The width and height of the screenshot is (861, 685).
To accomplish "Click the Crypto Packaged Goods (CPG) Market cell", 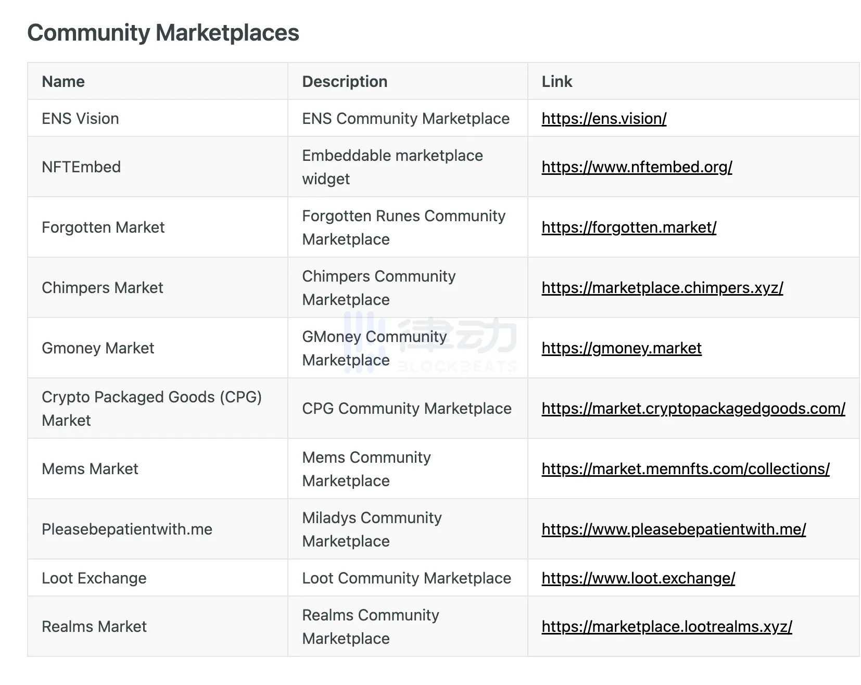I will coord(151,409).
